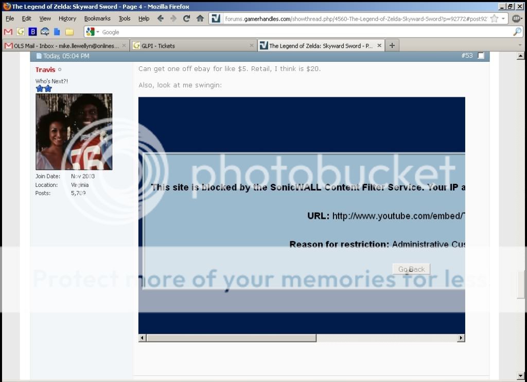Expand the URL bar history dropdown arrow
Viewport: 527px width, 382px height.
[x=503, y=19]
